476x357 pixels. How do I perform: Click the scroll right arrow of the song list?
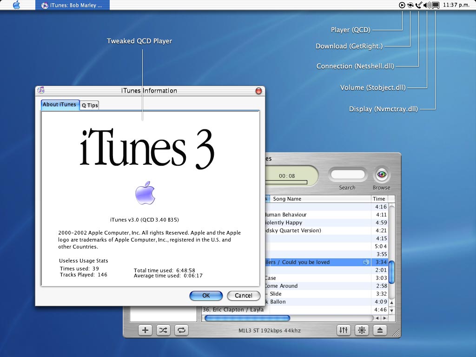(x=384, y=318)
